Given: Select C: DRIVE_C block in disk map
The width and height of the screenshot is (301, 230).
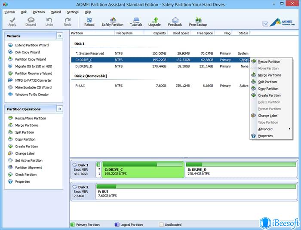Looking at the screenshot, I should 143,169.
